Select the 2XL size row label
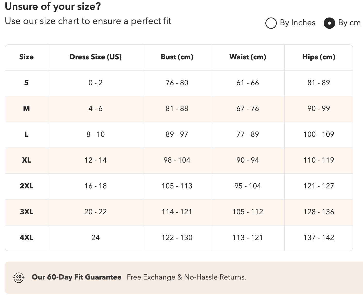The image size is (363, 303). click(x=26, y=186)
